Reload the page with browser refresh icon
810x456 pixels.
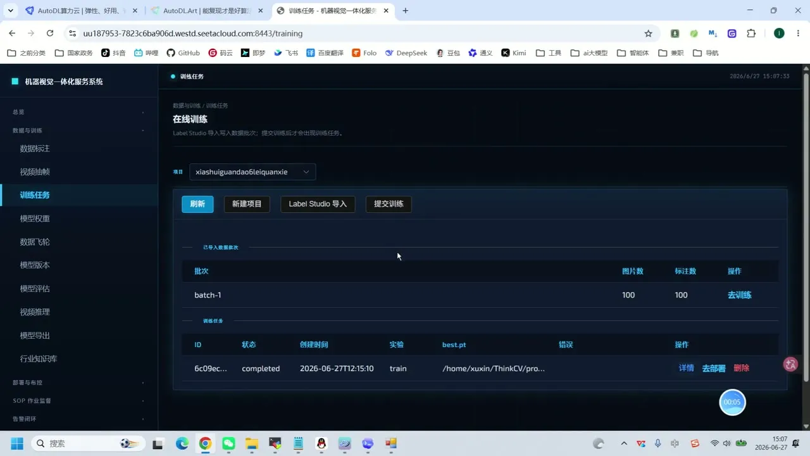pyautogui.click(x=50, y=33)
